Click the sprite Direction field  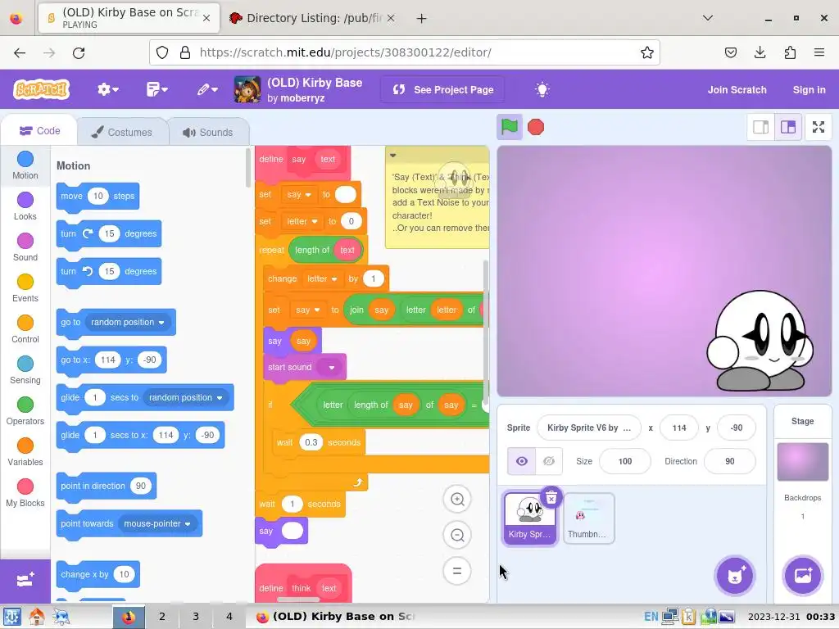(730, 461)
